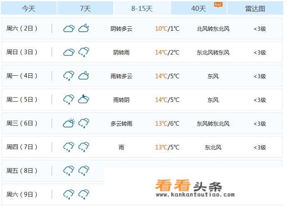Click daytime overcast icon for 周六(2日)
This screenshot has width=290, height=209.
click(69, 28)
